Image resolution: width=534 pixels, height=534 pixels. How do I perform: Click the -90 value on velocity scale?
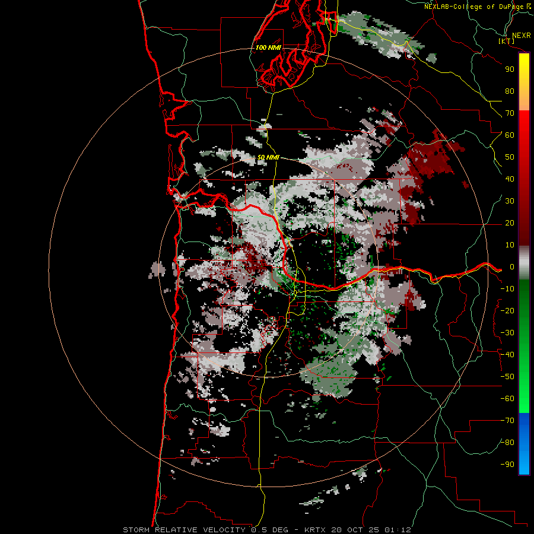507,465
